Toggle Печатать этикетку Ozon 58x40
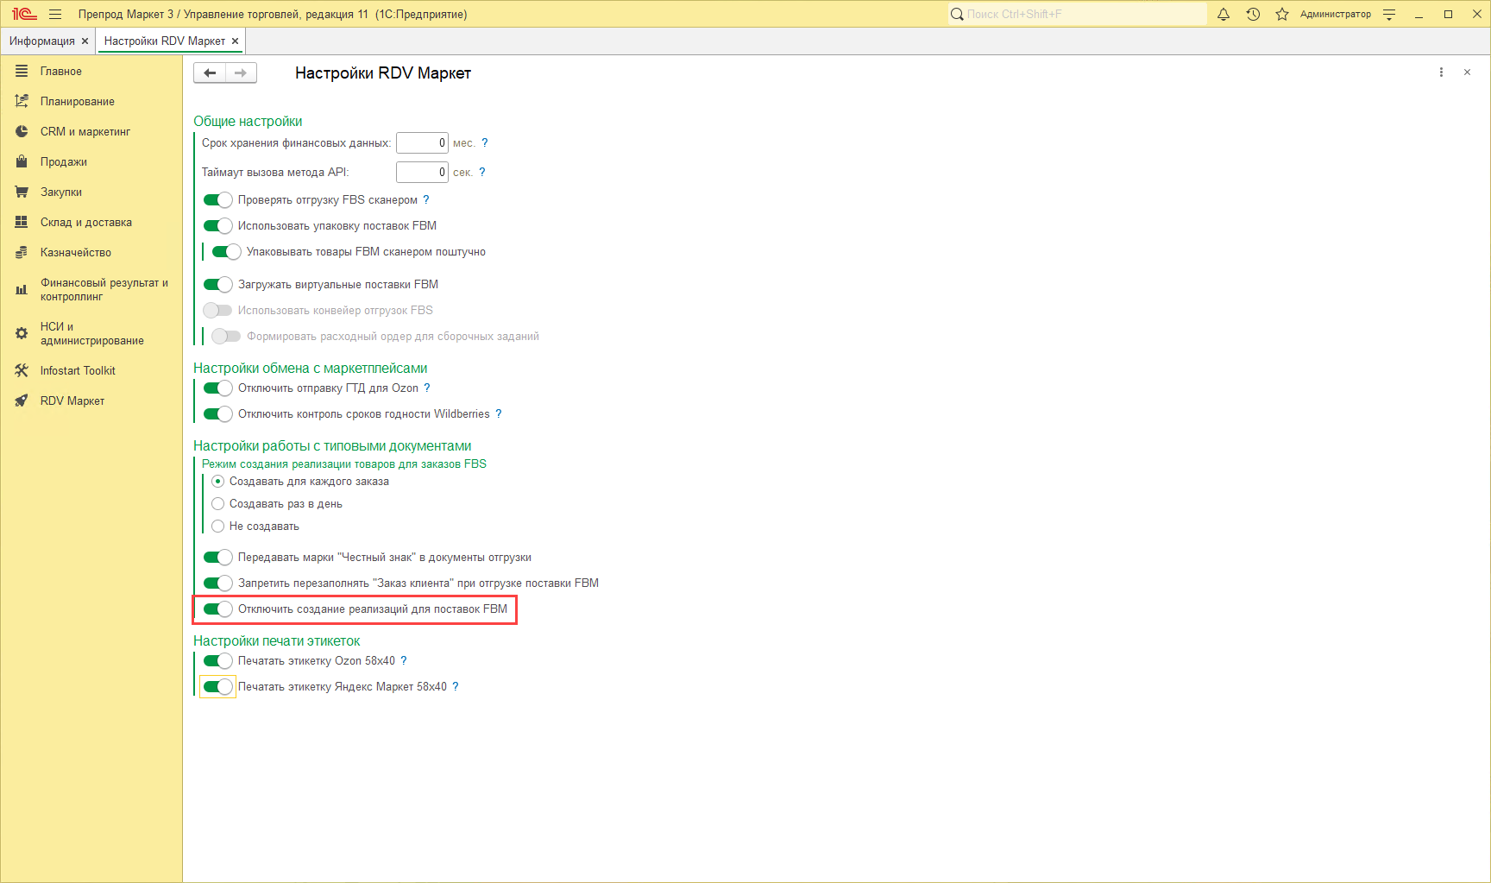 click(x=217, y=660)
